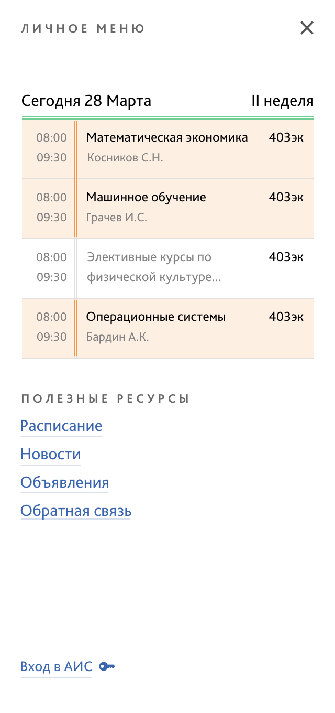Click teacher name Косников С.Н.
Image resolution: width=335 pixels, height=713 pixels.
point(125,157)
